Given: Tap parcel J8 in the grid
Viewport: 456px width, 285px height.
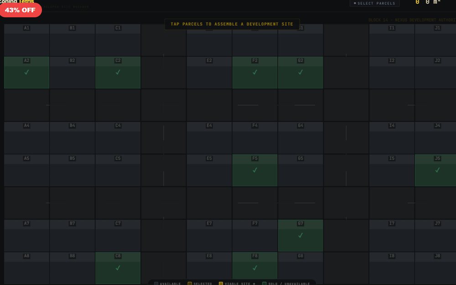Looking at the screenshot, I should point(435,269).
